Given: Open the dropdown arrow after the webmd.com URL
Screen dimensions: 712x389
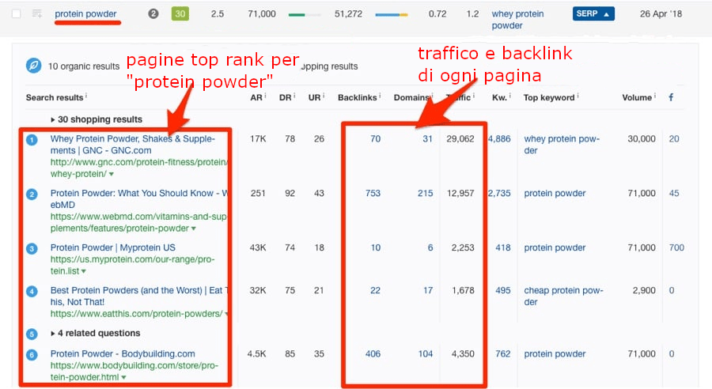Looking at the screenshot, I should pos(194,228).
